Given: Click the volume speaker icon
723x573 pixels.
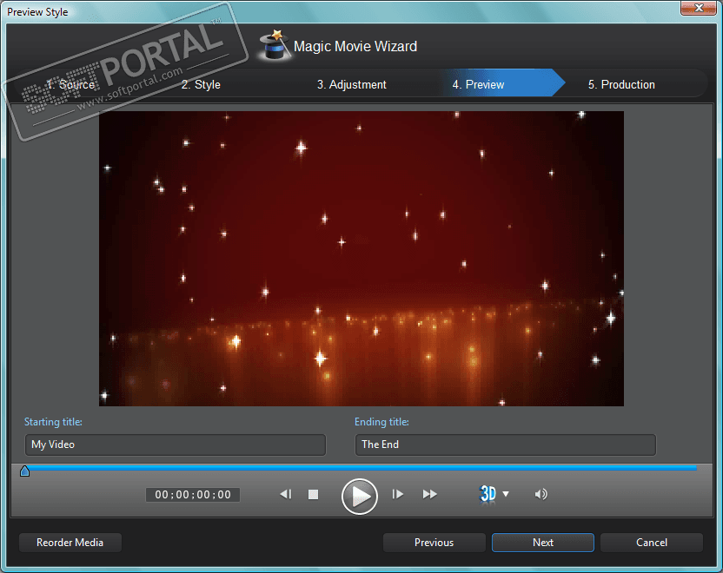Looking at the screenshot, I should click(x=541, y=494).
